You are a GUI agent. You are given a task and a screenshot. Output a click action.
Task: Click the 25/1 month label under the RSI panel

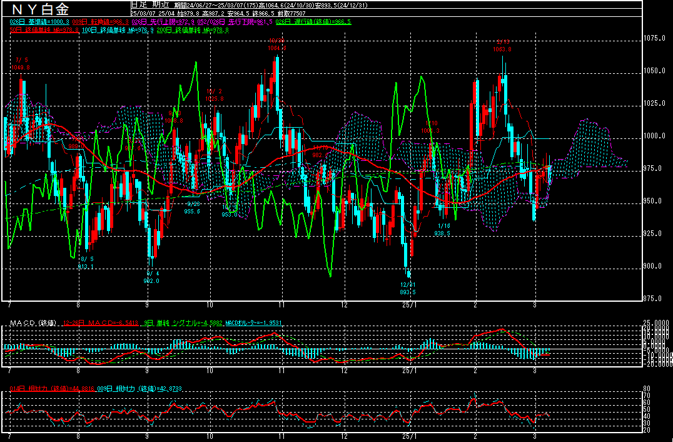click(410, 436)
